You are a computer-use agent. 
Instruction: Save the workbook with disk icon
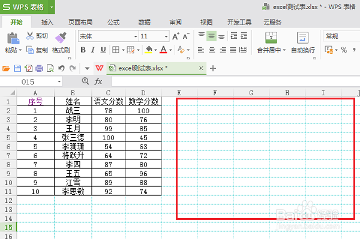click(x=17, y=68)
